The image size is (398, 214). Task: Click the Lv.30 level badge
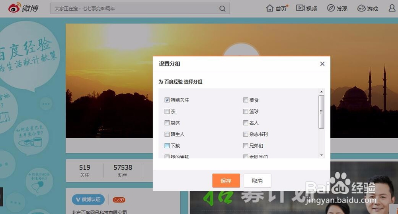(119, 200)
